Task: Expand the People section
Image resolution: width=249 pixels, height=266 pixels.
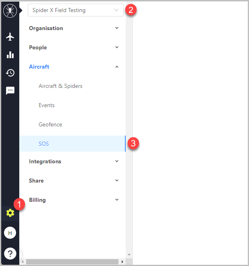Action: click(73, 47)
